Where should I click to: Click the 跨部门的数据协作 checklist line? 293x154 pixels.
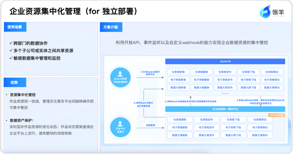click(x=28, y=43)
